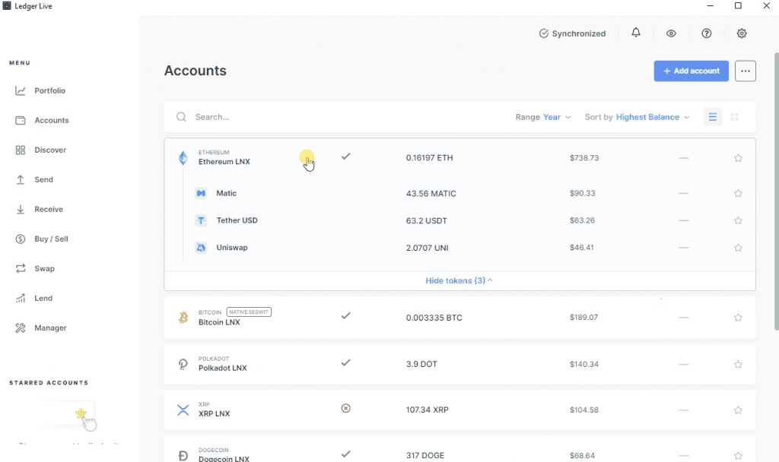Click the 0.16197 ETH balance
This screenshot has height=462, width=779.
coord(429,158)
